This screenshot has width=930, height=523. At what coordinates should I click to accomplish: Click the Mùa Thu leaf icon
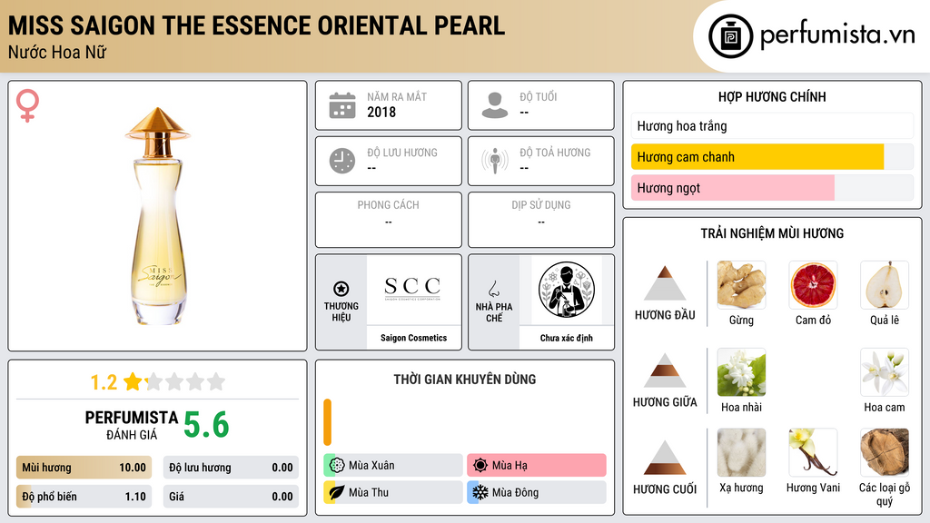point(337,492)
